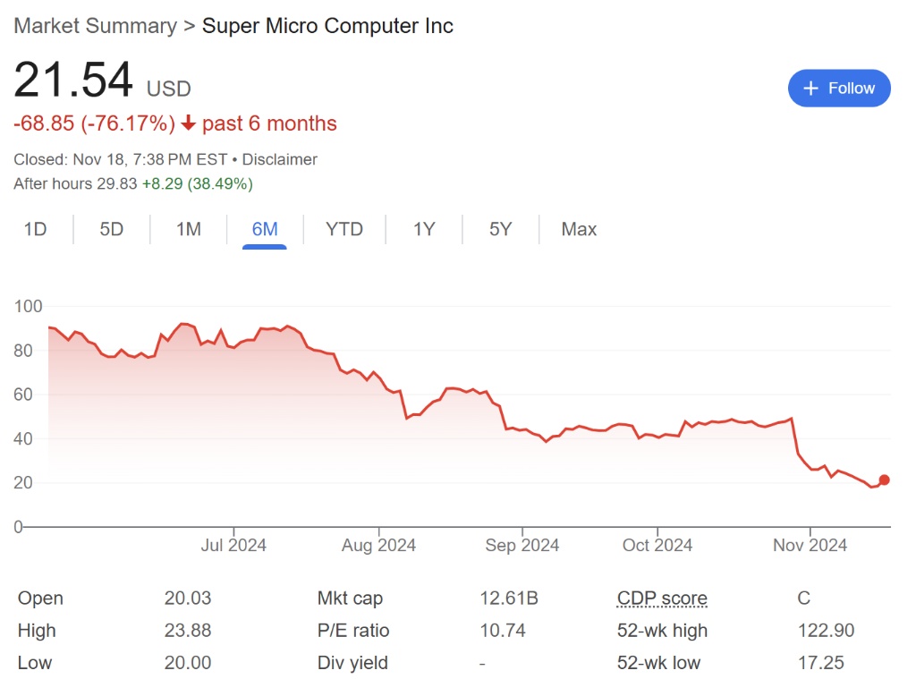Switch to the YTD tab

(x=344, y=229)
